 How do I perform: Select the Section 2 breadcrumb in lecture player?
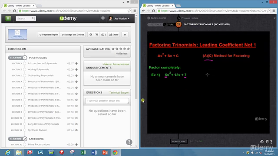point(155,24)
